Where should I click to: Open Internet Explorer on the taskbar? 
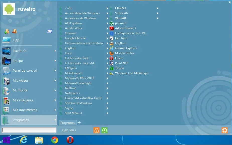coord(24,140)
